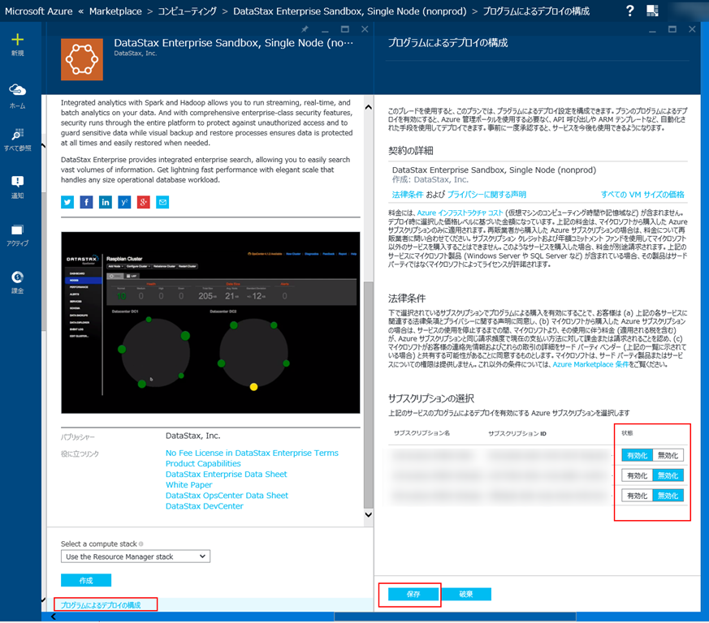
Task: Click the description scroll-down arrow
Action: (368, 514)
